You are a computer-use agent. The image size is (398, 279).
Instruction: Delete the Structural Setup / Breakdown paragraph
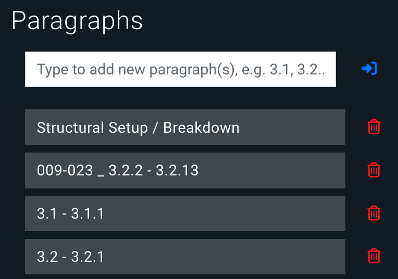pyautogui.click(x=374, y=127)
